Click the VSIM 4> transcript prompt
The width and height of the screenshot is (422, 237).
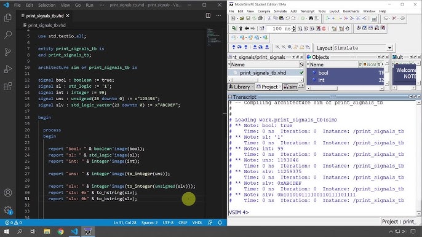click(239, 212)
